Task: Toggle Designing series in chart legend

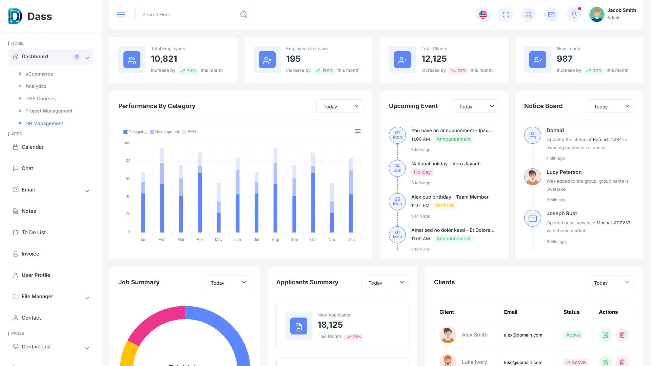Action: click(135, 132)
